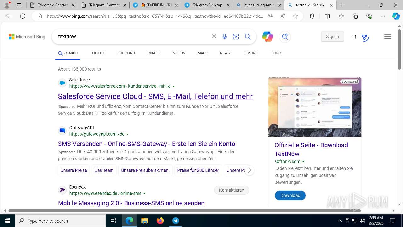Open Edge Settings and more menu
The image size is (403, 227).
pyautogui.click(x=383, y=16)
